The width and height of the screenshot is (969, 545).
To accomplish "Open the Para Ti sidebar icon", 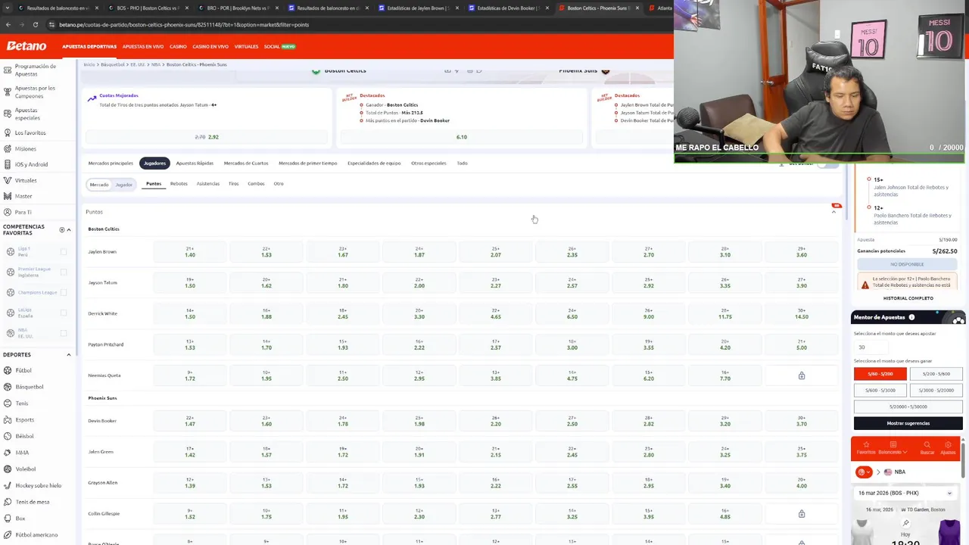I will point(7,212).
